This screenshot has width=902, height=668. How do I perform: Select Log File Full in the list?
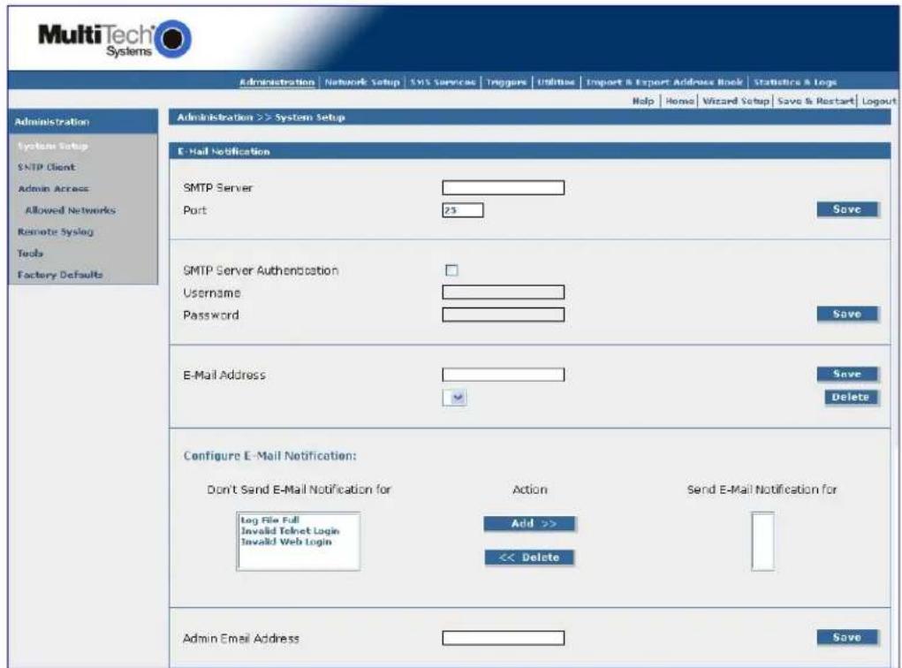(x=269, y=520)
